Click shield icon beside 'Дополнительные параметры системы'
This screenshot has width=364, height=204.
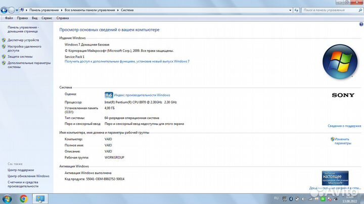[4, 63]
